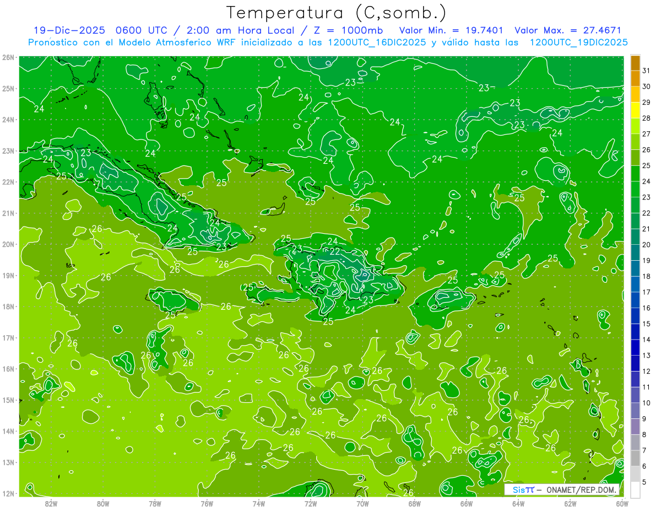Click the "Valor Min. = 19.7401" readout
The height and width of the screenshot is (511, 661).
(451, 30)
